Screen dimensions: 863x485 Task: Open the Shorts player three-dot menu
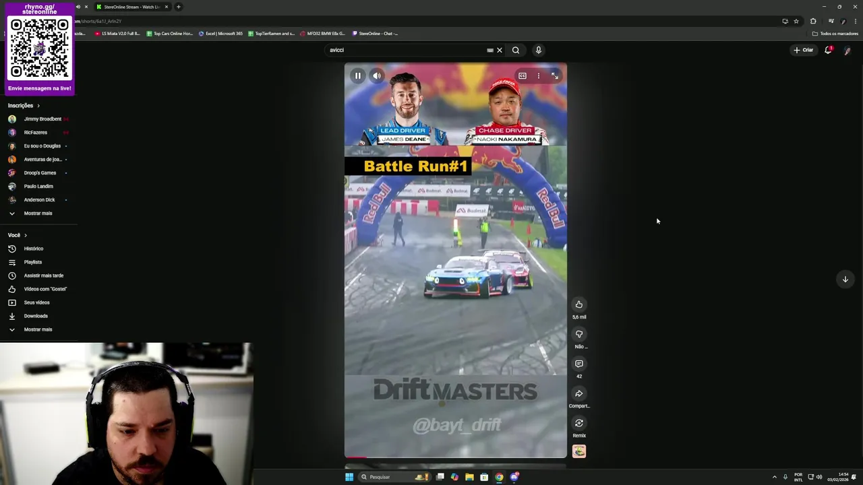[x=539, y=76]
